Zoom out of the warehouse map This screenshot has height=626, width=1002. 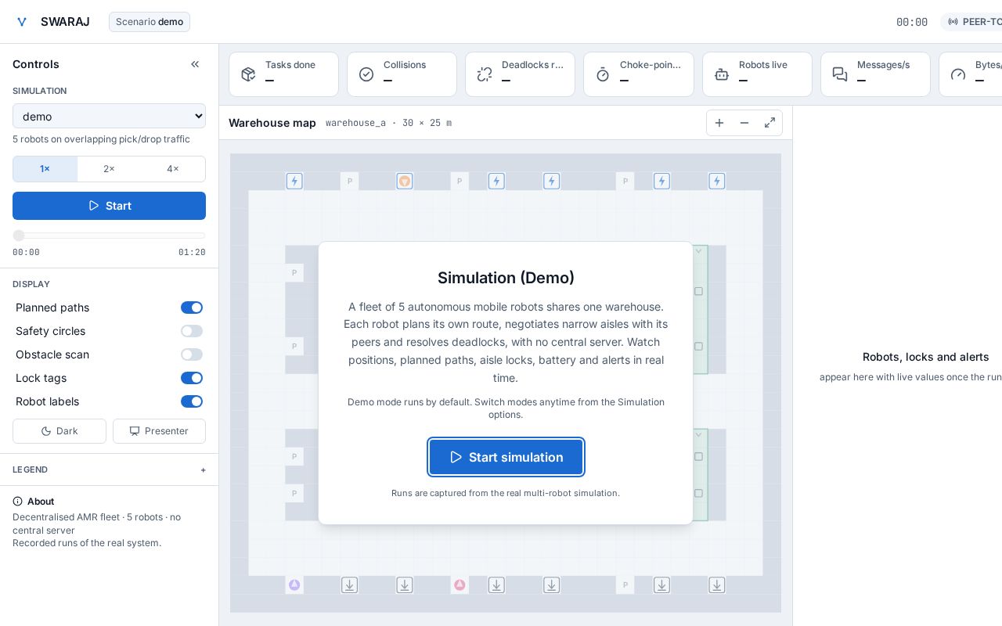pos(744,123)
